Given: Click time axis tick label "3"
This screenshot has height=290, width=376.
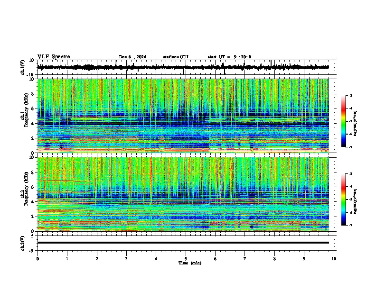Looking at the screenshot, I should 126,259.
